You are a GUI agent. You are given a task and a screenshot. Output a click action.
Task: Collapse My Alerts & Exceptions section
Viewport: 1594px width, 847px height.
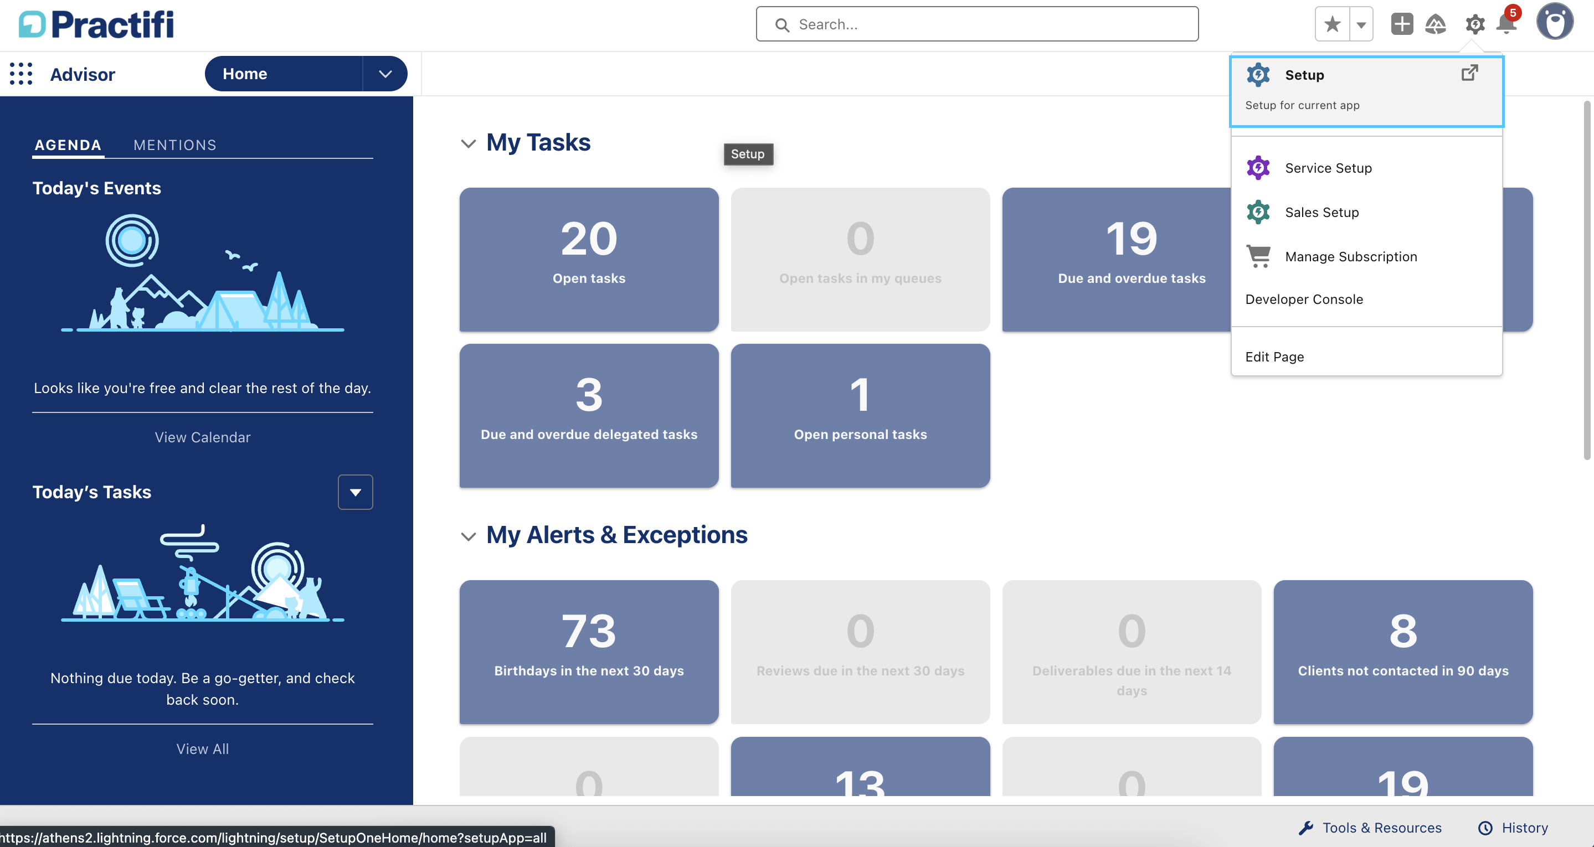469,536
